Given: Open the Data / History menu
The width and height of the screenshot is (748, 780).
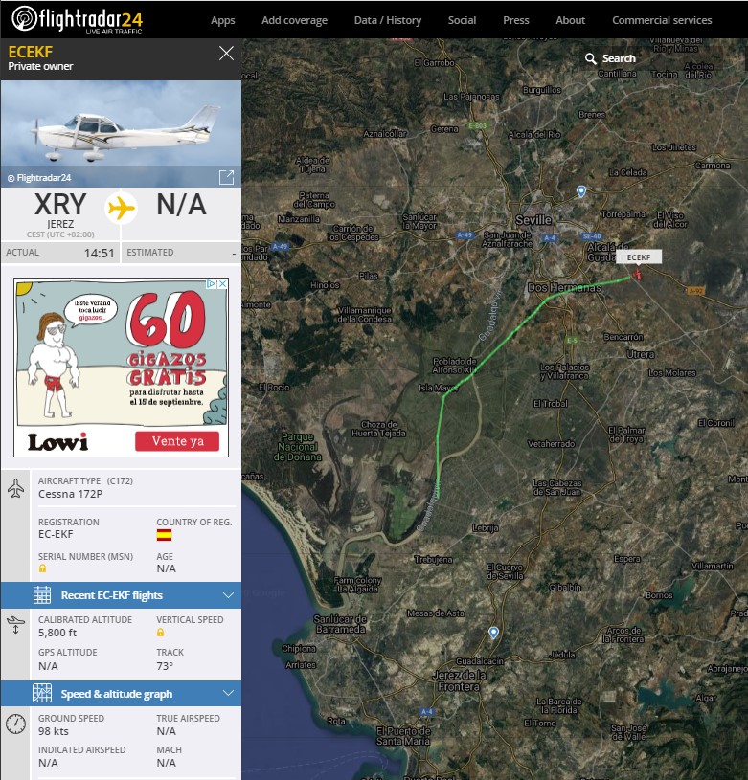Looking at the screenshot, I should coord(387,20).
